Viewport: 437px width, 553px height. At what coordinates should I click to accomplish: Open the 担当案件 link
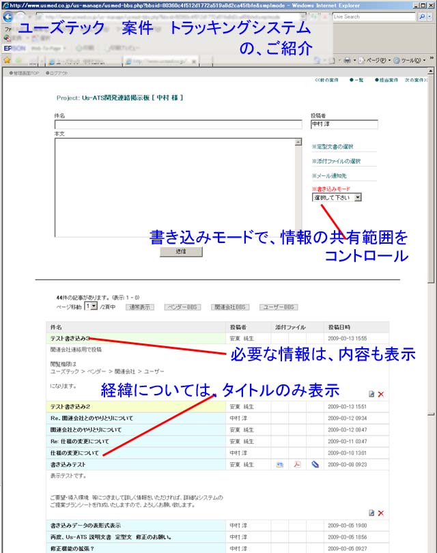click(386, 80)
